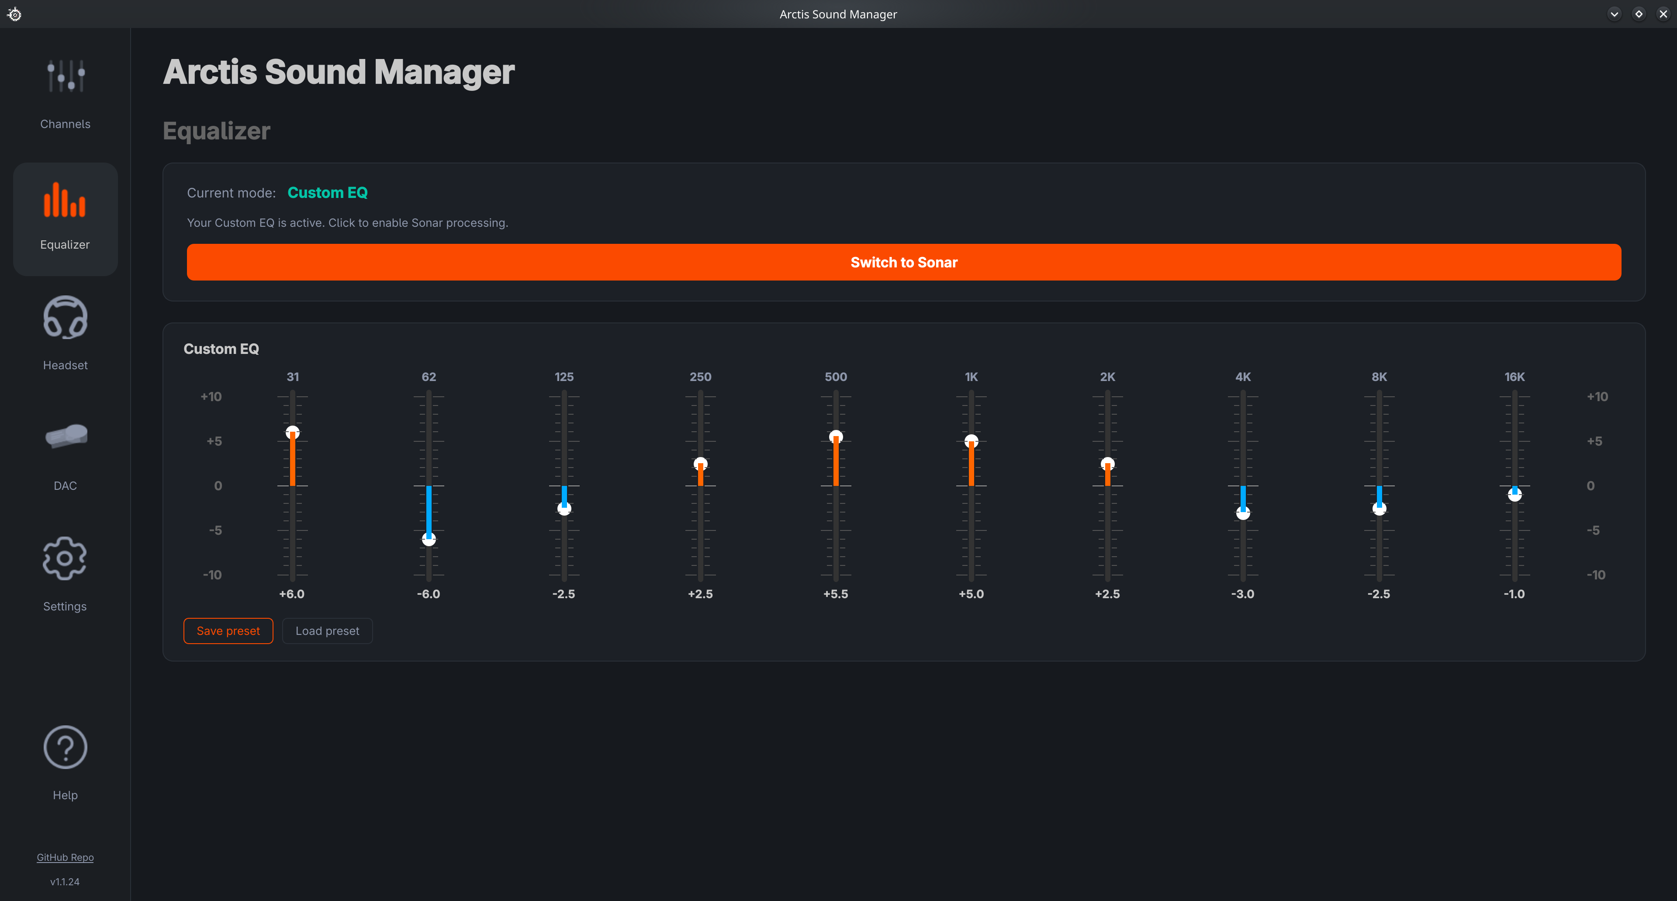Click the Arctis Sound Manager page heading

(339, 72)
